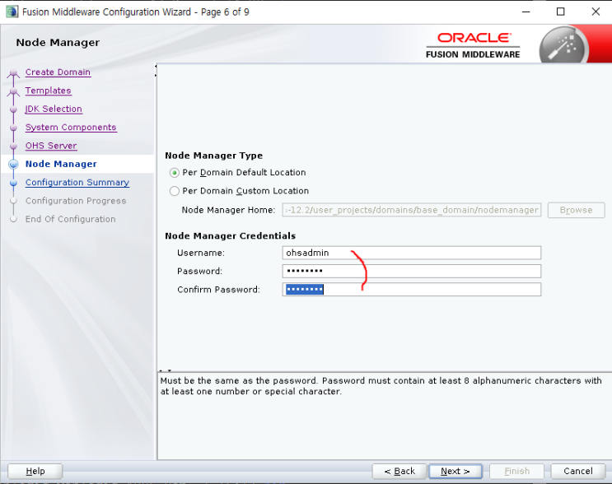Click the Browse button

point(576,210)
